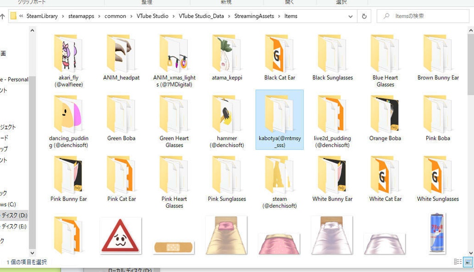
Task: Select the Pink Sunglasses folder
Action: (227, 178)
